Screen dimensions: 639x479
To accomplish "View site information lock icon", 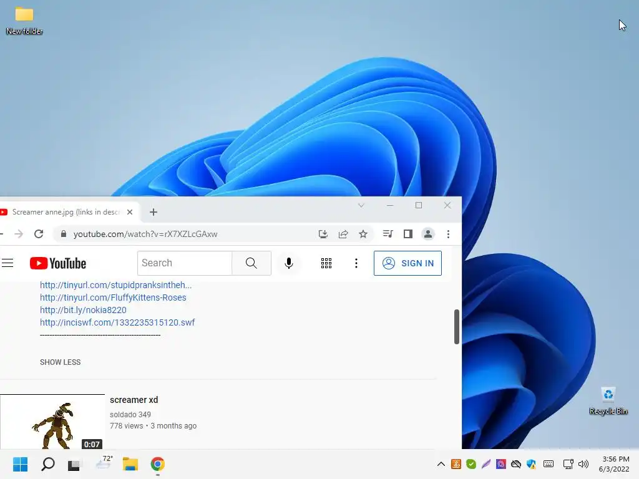I will (63, 235).
